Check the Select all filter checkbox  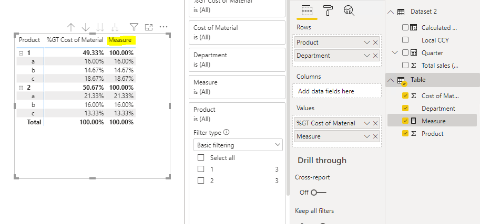pyautogui.click(x=201, y=158)
